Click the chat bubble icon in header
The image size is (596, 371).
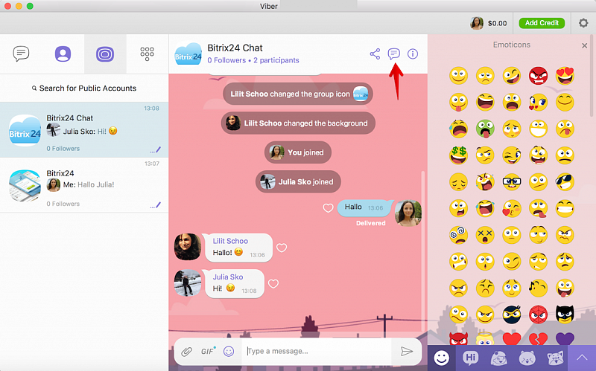394,54
